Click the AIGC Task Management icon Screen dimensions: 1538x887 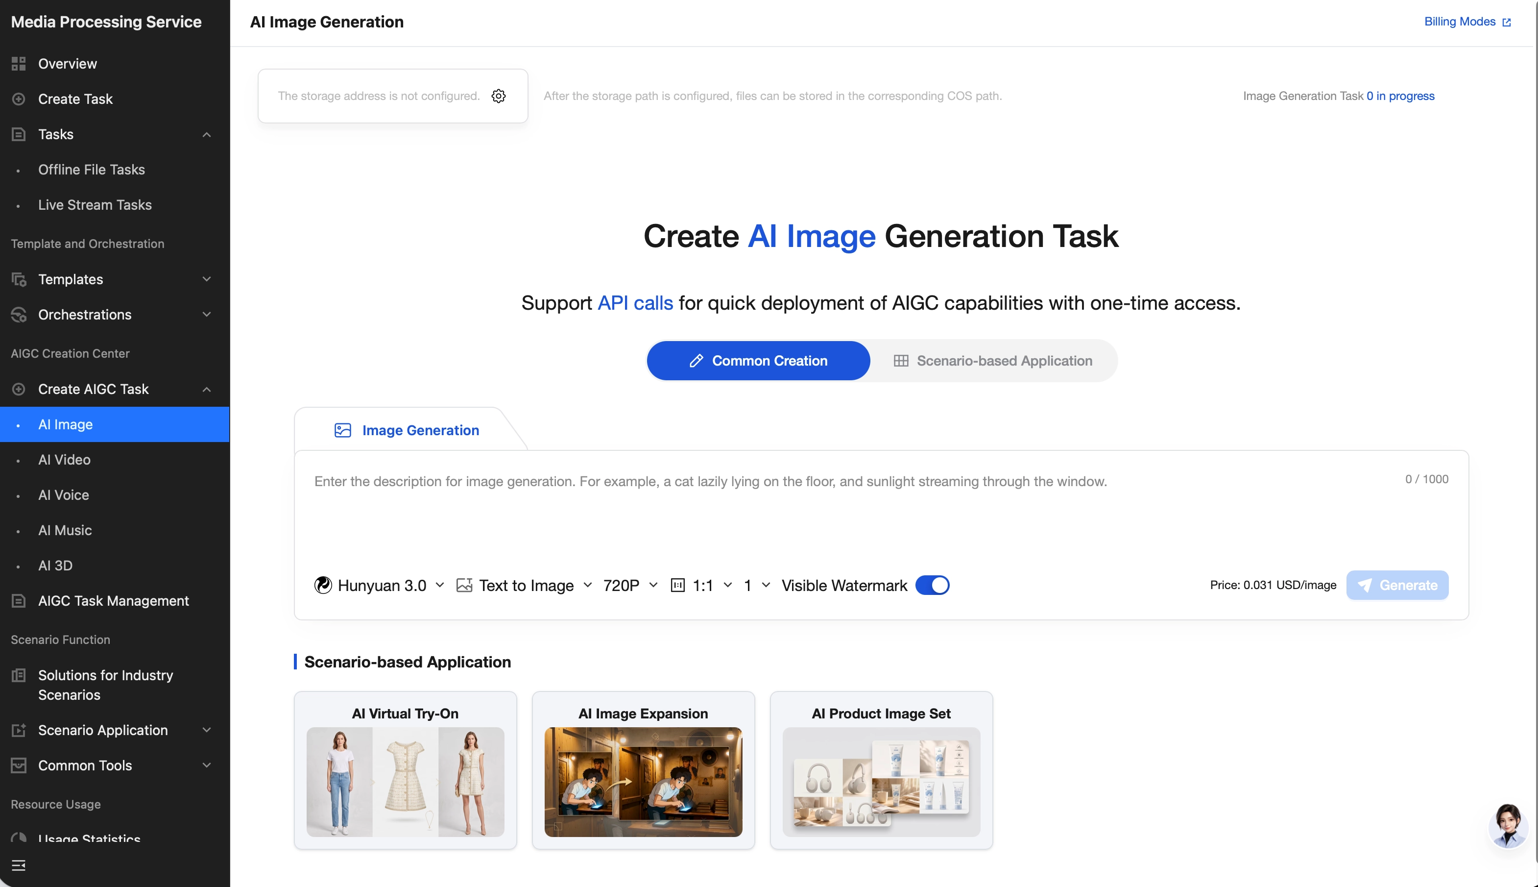(x=19, y=601)
